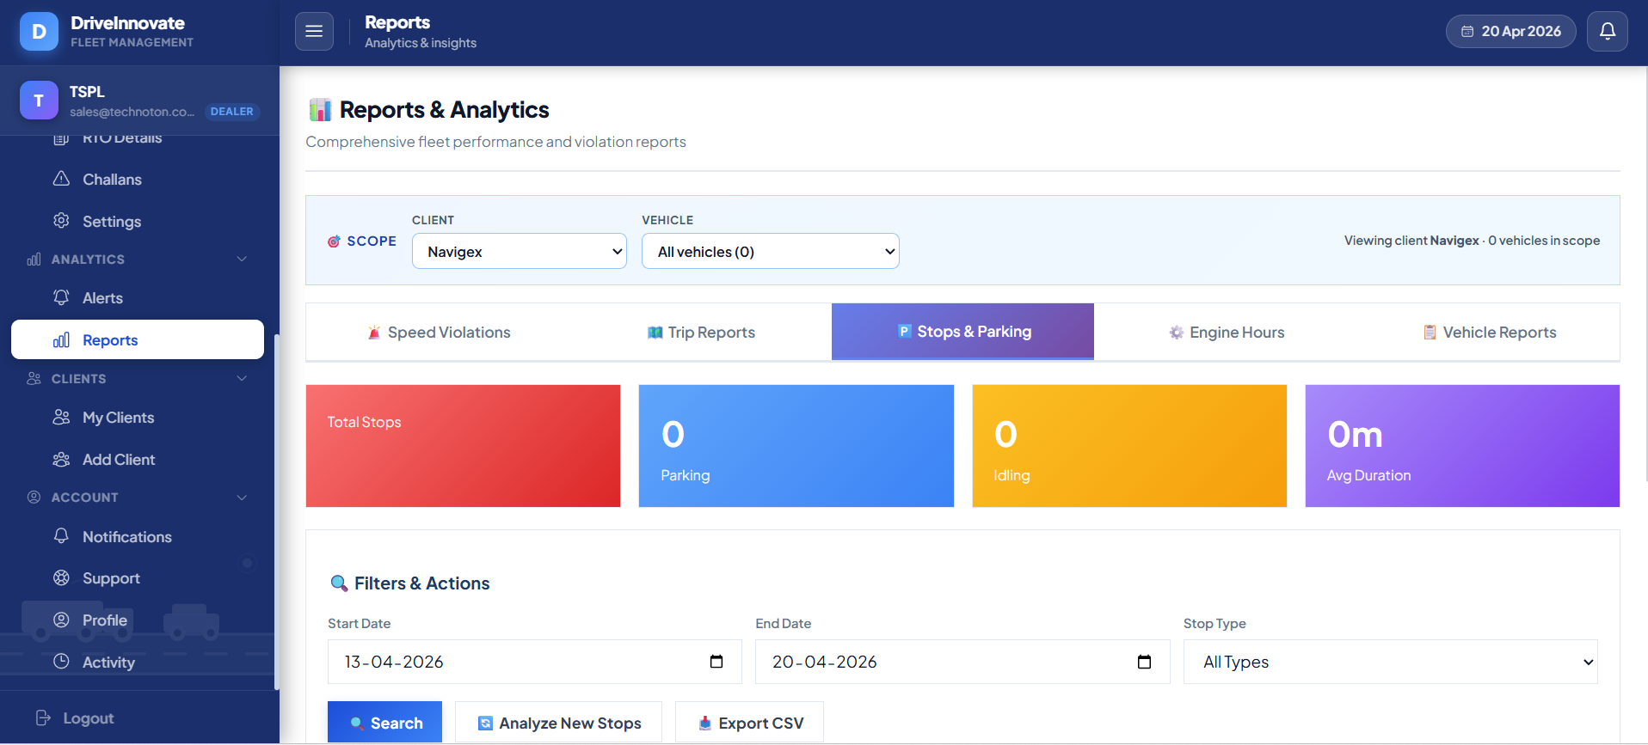Click the Idling orange stat card
Image resolution: width=1648 pixels, height=745 pixels.
1129,446
